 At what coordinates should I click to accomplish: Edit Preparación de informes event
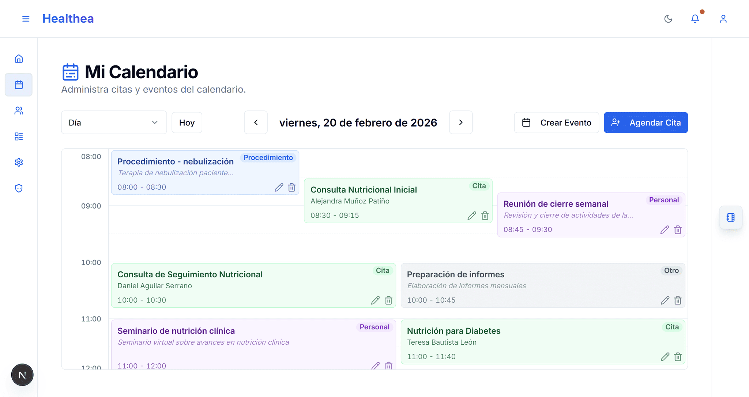click(x=665, y=300)
